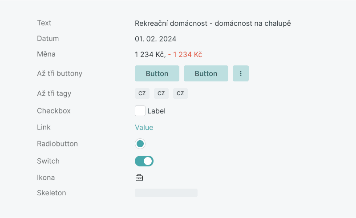Click the red negative amount - 1 234 Kč

(x=185, y=54)
